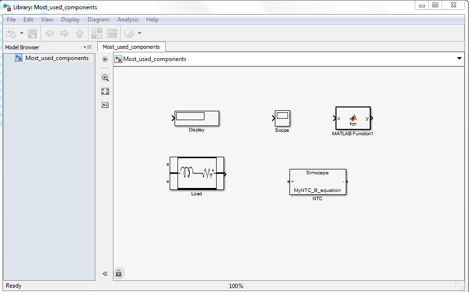Screen dimensions: 469x292
Task: Open the Diagram menu
Action: coord(98,20)
